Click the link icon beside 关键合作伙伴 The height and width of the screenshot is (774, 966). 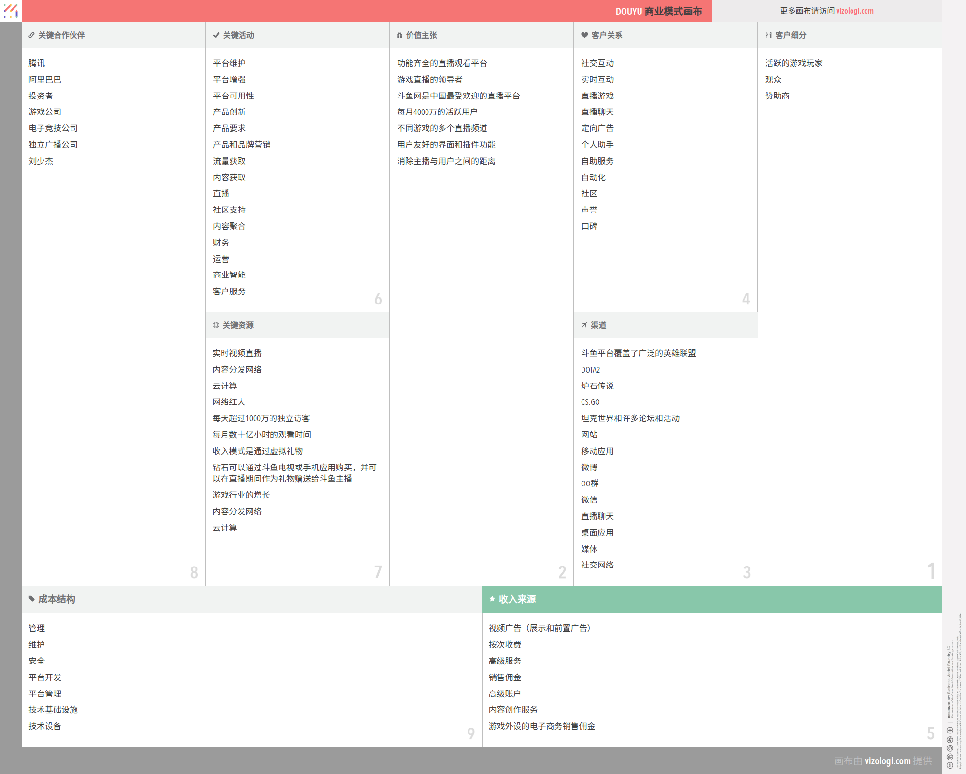31,35
